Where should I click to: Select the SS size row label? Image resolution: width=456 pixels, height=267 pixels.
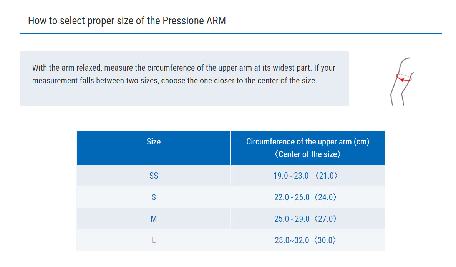pos(154,176)
